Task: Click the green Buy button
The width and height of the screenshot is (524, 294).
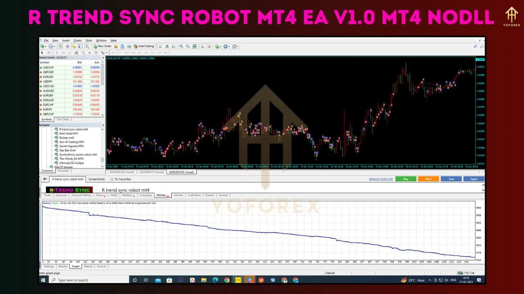Action: pyautogui.click(x=406, y=179)
